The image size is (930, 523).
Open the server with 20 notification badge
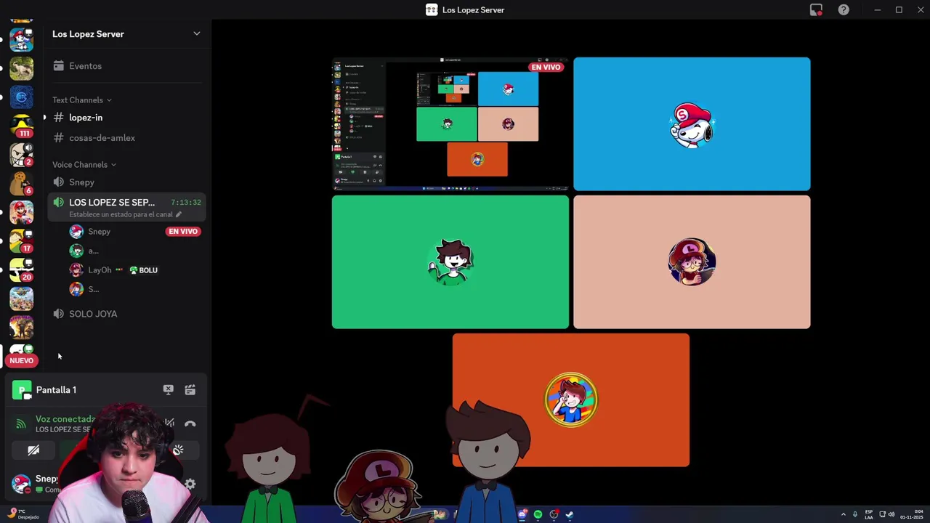pos(21,269)
